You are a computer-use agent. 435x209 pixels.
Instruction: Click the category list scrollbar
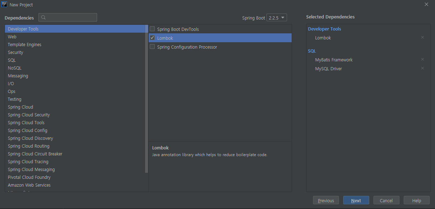(147, 99)
